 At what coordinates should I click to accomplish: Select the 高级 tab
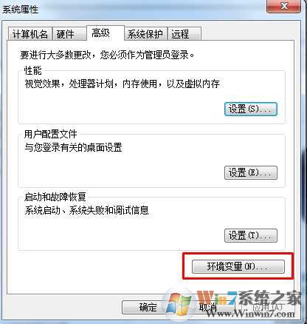(106, 33)
